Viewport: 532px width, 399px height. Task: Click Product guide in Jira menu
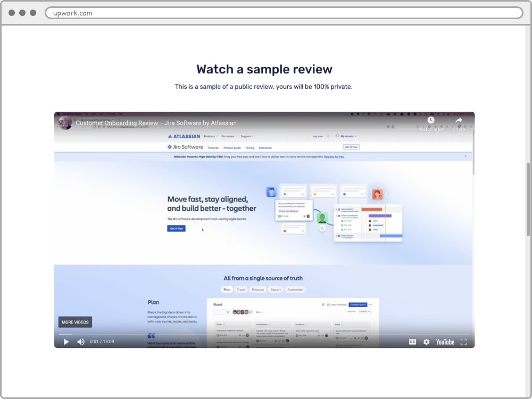(232, 148)
